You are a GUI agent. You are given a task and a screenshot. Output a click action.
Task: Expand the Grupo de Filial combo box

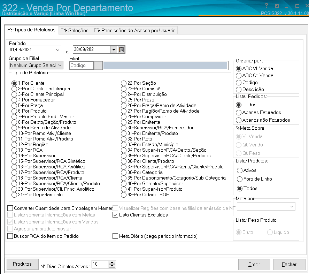60,65
